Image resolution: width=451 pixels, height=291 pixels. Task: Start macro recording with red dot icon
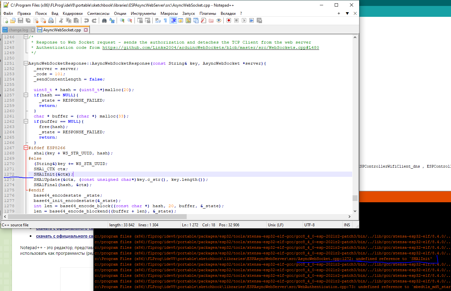pos(229,20)
